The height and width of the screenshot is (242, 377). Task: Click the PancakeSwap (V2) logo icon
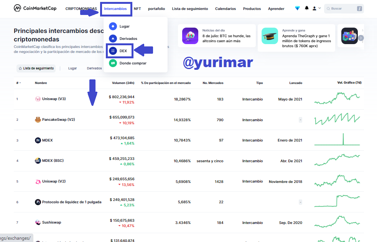[38, 119]
